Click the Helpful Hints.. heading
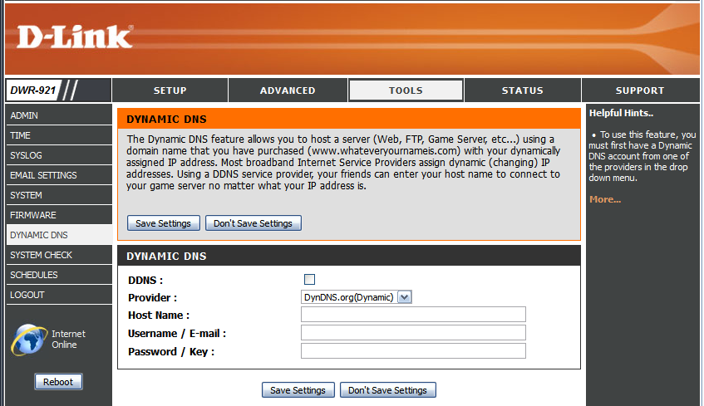 tap(621, 113)
